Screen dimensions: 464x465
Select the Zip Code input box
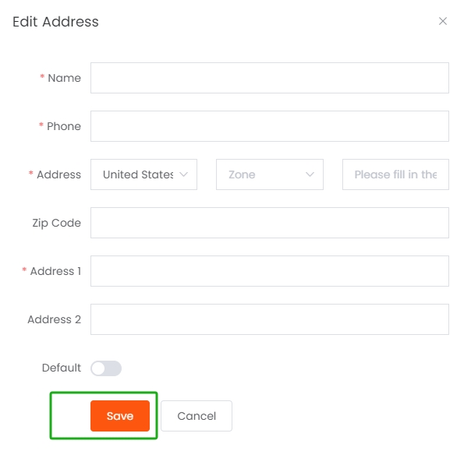[x=270, y=223]
